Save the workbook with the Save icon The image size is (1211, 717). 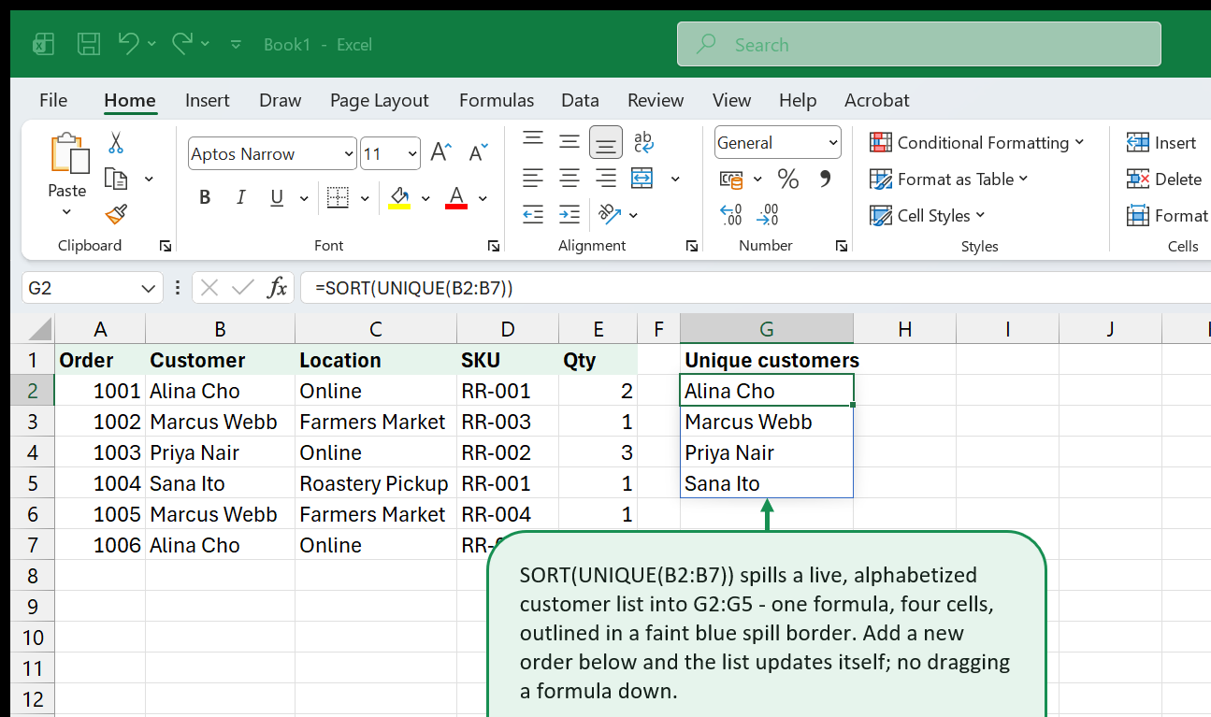tap(89, 44)
